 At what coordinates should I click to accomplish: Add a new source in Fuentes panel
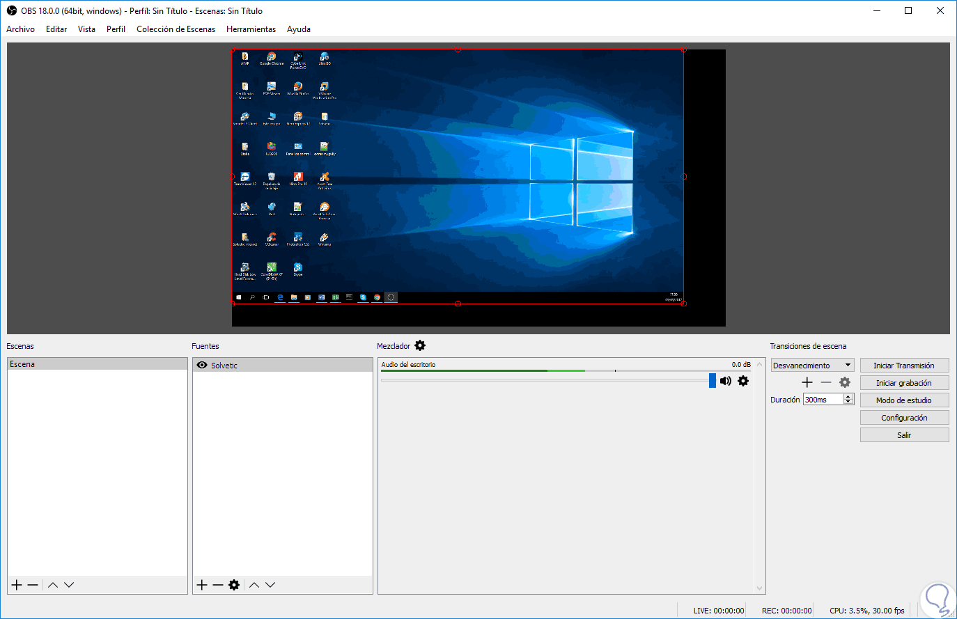[202, 585]
